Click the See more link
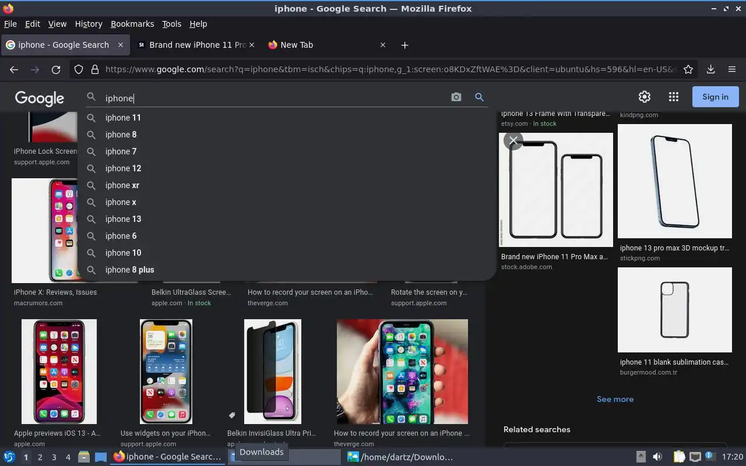746x466 pixels. point(615,399)
